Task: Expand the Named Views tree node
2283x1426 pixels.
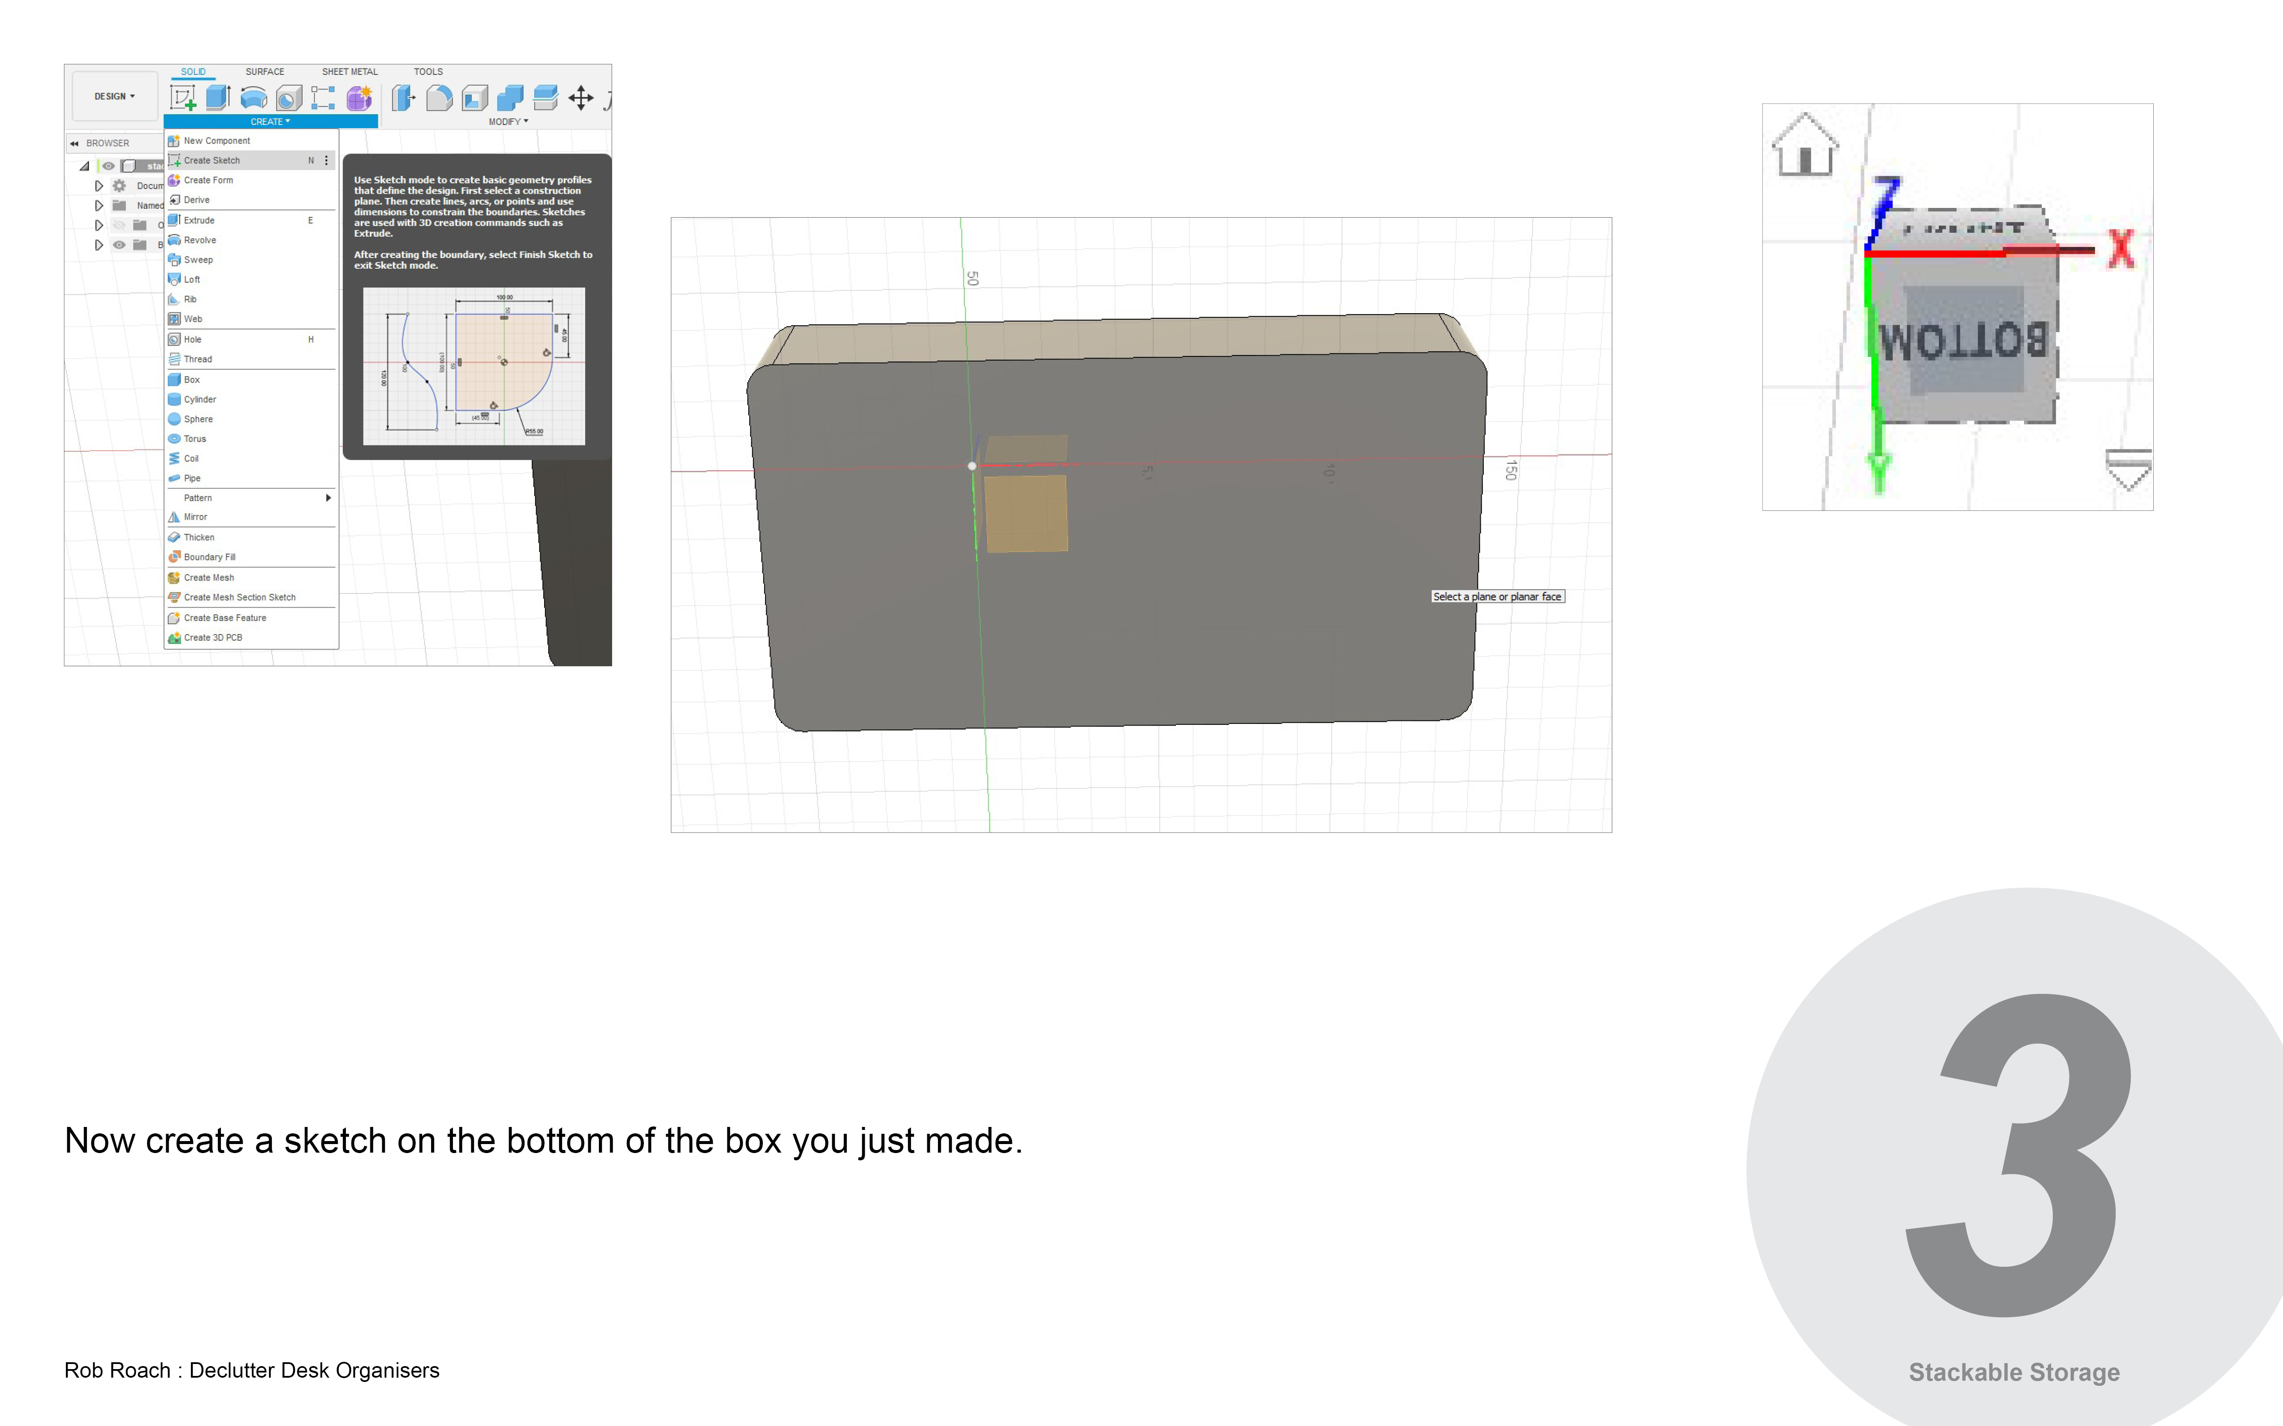Action: tap(98, 206)
